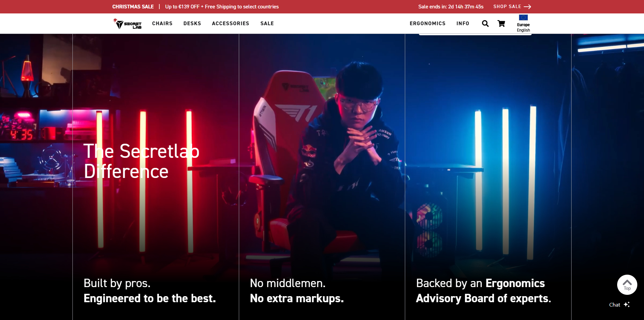Click the Shop Sale arrow icon
The image size is (644, 320).
[x=527, y=7]
